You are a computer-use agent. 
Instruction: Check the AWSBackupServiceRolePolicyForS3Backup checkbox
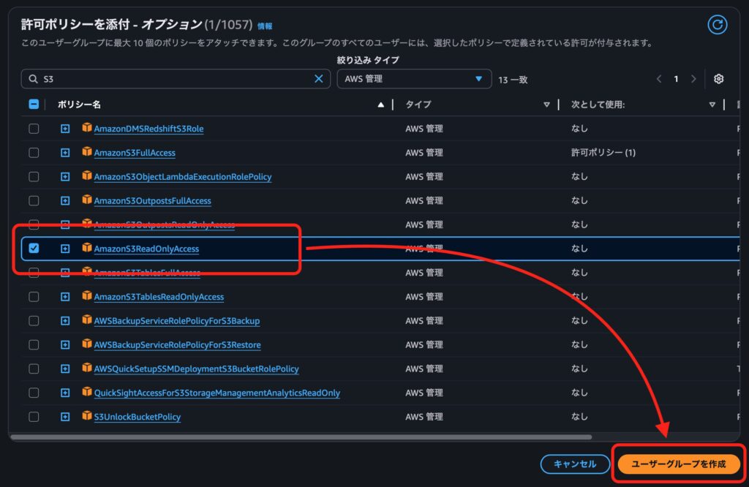coord(34,320)
